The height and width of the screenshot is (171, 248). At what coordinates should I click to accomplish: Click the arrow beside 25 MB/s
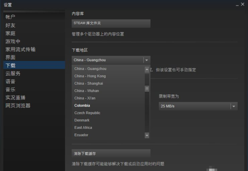[234, 106]
